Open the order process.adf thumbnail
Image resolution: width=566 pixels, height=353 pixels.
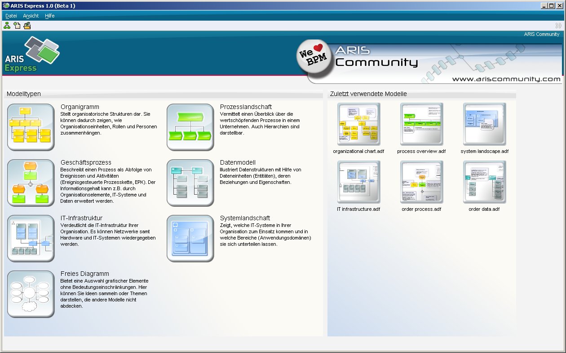coord(422,182)
